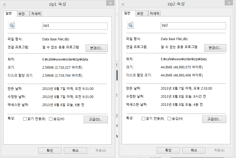Screen dimensions: 236x158
Task: Enable 읽기 전용(R) checkbox in zip1 dialog
Action: pyautogui.click(x=25, y=119)
